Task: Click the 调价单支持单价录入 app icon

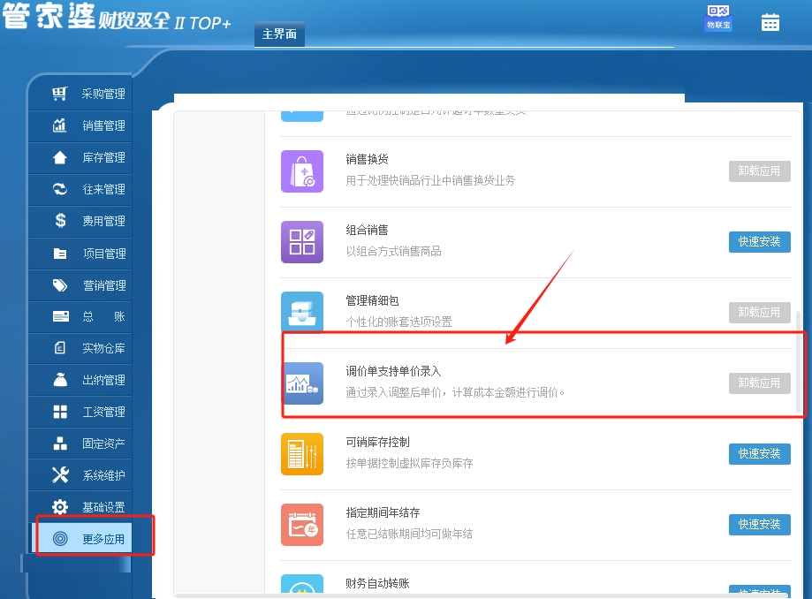Action: [302, 383]
